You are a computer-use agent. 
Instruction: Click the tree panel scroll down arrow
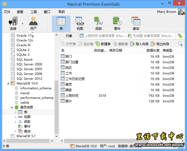(x=56, y=136)
